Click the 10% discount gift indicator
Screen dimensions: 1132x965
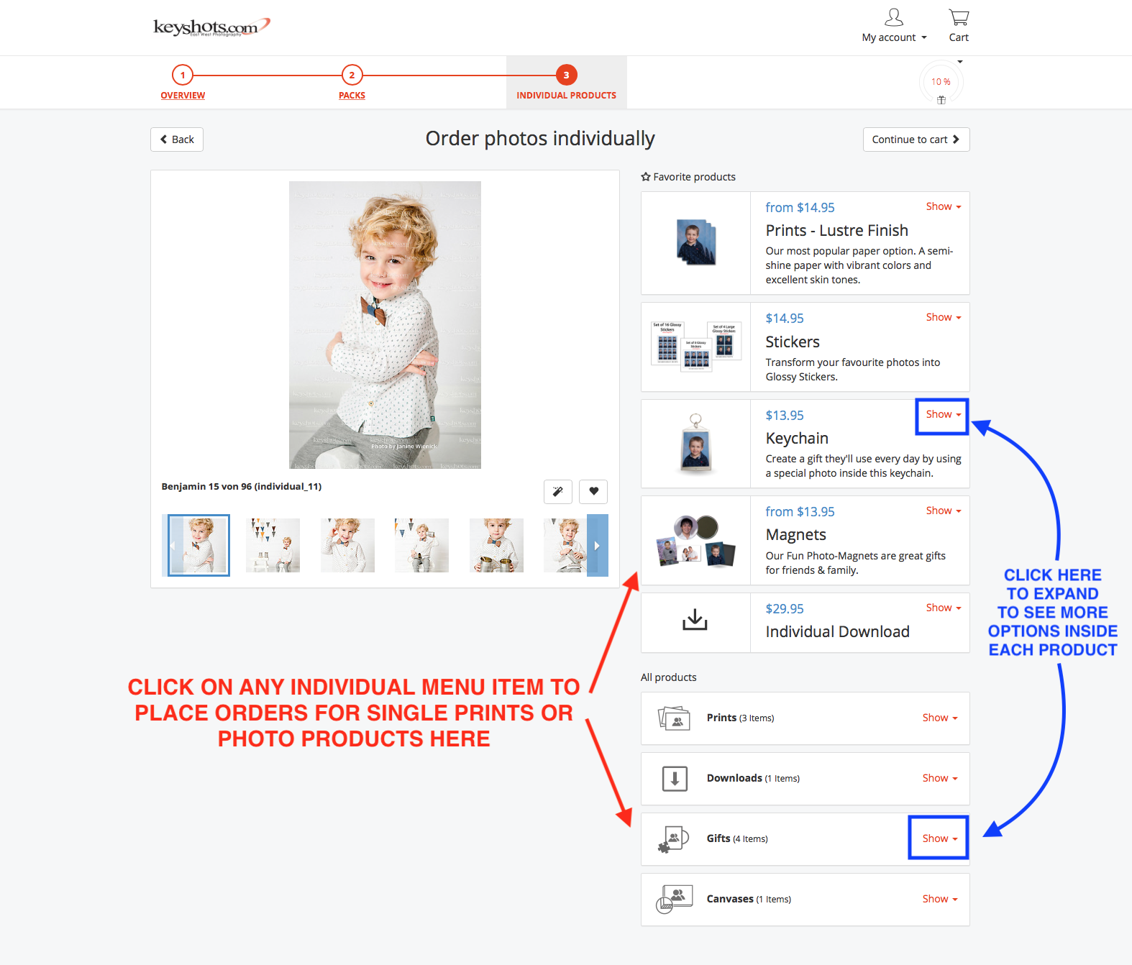pyautogui.click(x=941, y=83)
